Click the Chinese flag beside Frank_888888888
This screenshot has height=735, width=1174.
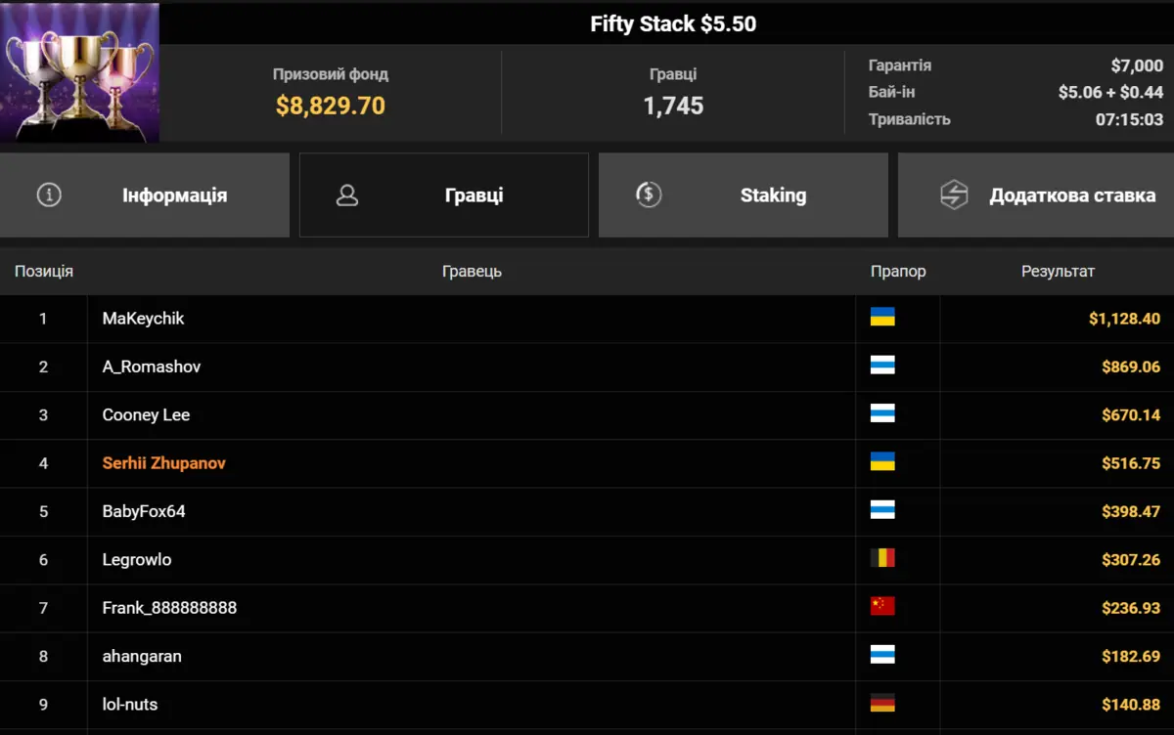[x=882, y=606]
